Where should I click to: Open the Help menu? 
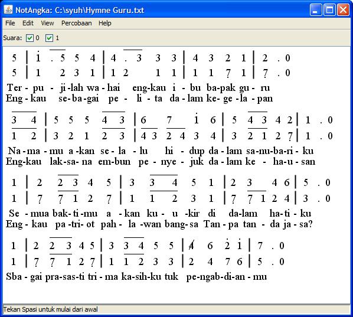point(105,23)
